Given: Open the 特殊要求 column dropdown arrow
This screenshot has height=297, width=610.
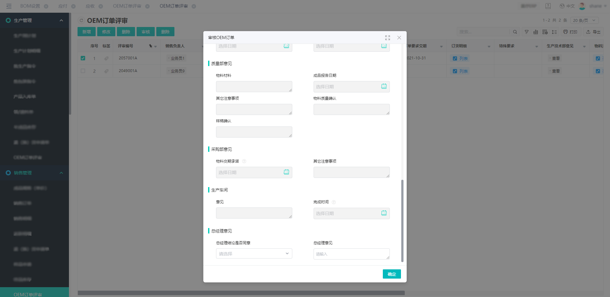Looking at the screenshot, I should tap(537, 46).
